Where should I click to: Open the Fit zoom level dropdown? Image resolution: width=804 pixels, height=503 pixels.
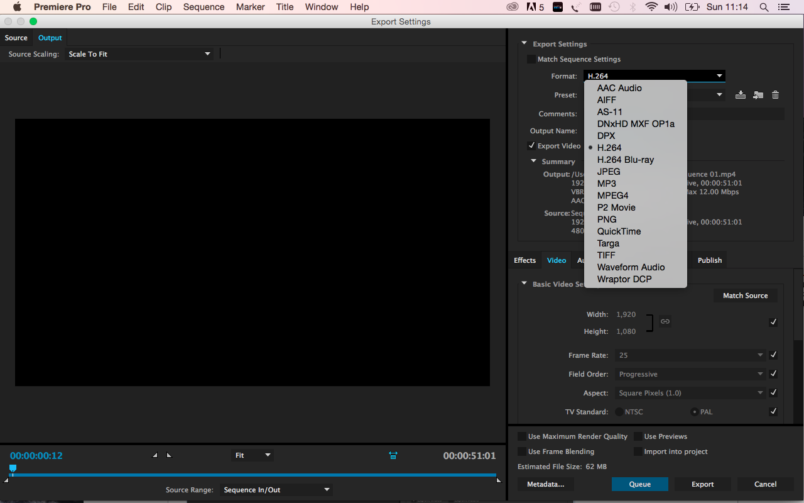[x=253, y=455]
